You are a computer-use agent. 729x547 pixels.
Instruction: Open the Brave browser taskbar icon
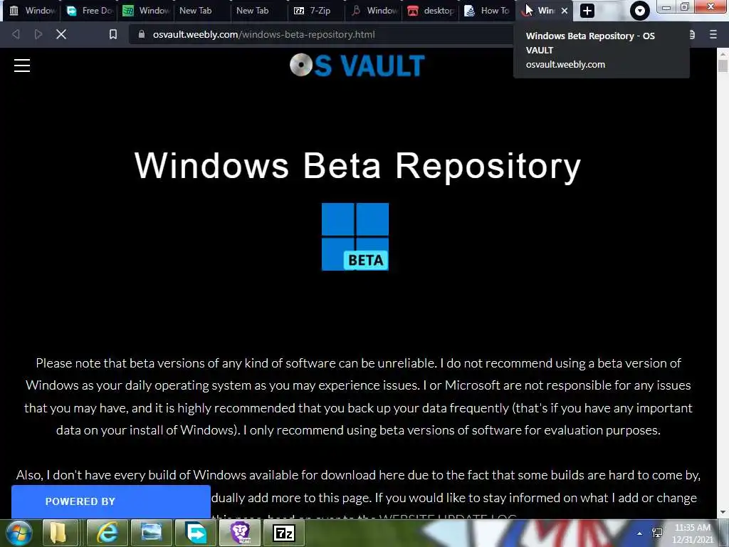point(241,533)
